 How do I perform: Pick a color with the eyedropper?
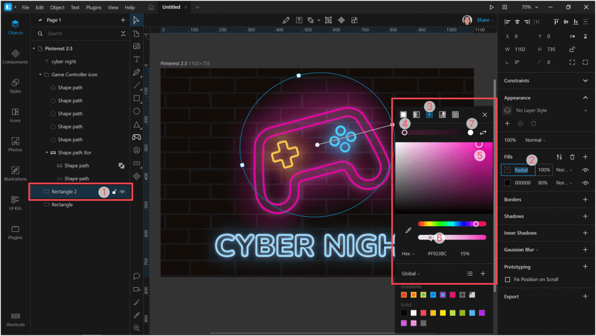coord(408,230)
